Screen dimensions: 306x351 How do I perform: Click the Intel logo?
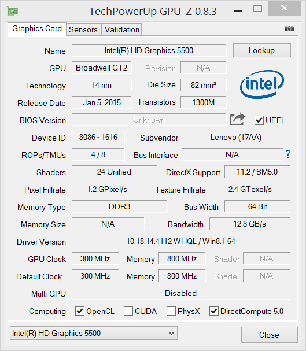point(262,84)
